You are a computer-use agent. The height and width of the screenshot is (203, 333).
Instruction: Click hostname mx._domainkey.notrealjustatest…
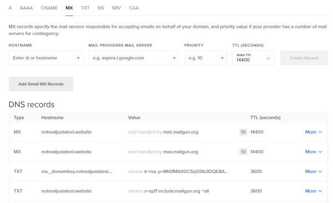(77, 171)
